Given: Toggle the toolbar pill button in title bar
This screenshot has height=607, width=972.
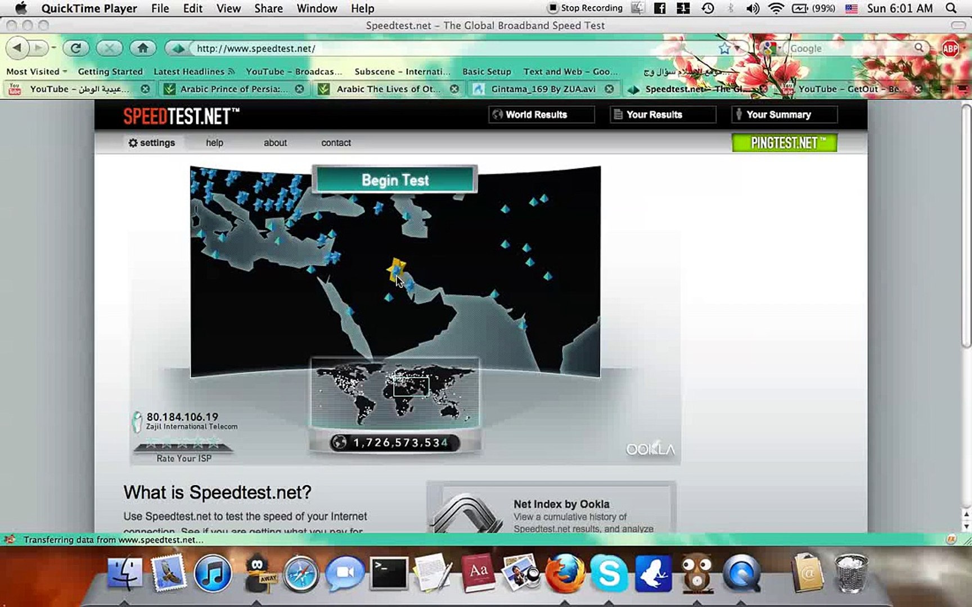Looking at the screenshot, I should pos(958,25).
